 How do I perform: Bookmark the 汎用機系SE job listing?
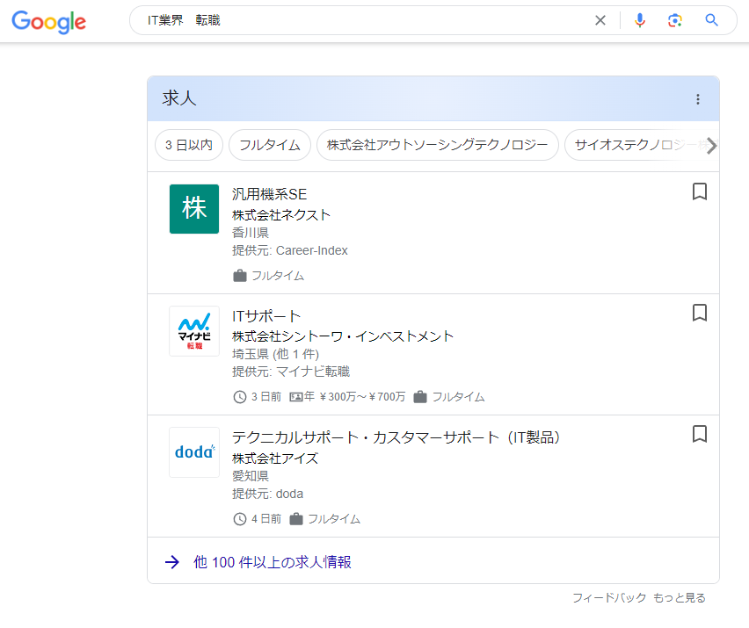700,191
